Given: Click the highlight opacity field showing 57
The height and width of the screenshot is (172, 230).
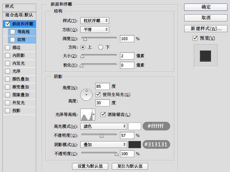Looking at the screenshot, I should pos(127,135).
